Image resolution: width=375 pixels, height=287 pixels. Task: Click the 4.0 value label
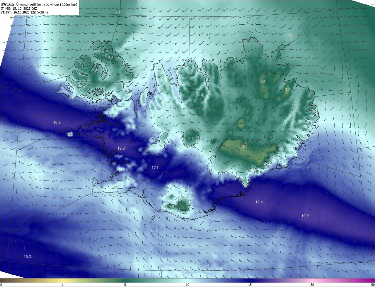(171, 207)
